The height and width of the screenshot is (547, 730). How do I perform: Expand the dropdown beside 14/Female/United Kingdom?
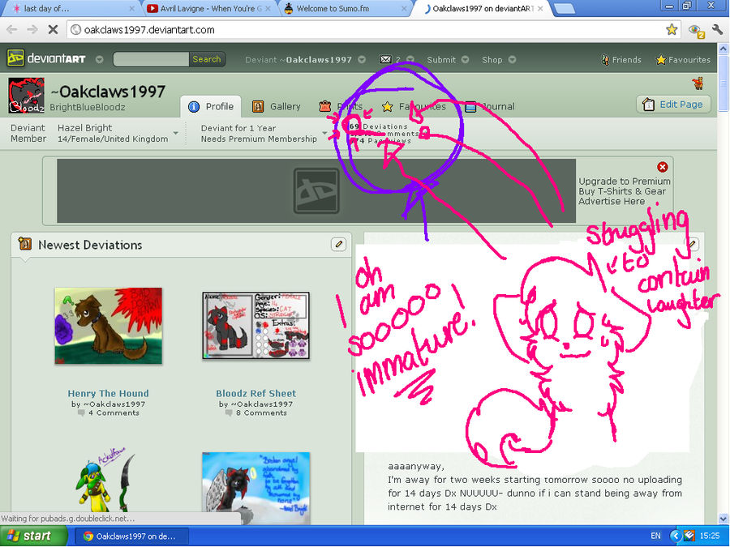175,134
